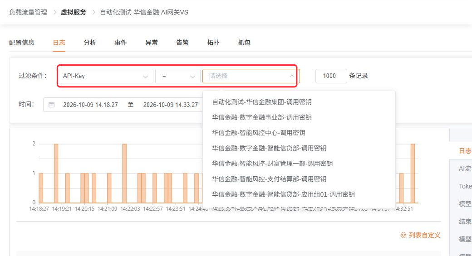Click the tall bar near 14:22:03

(124, 174)
